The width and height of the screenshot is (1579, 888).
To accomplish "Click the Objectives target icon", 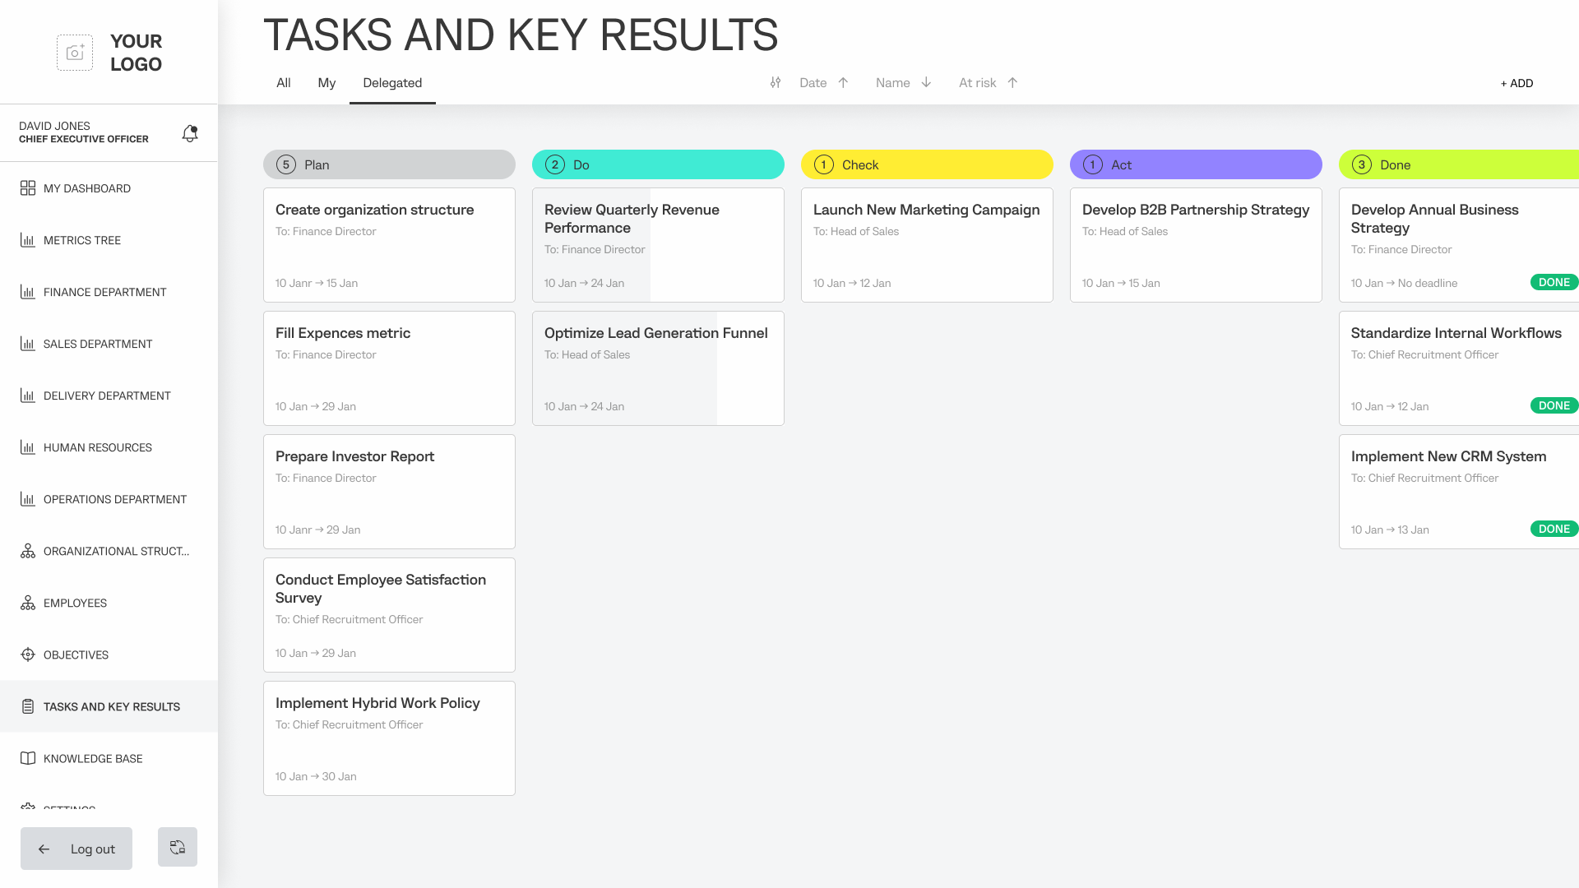I will 28,654.
